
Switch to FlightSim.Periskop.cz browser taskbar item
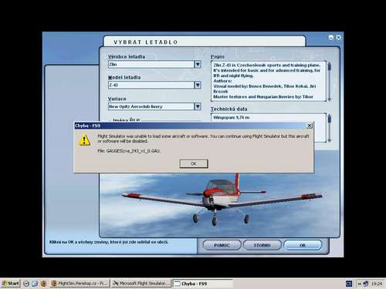(80, 284)
